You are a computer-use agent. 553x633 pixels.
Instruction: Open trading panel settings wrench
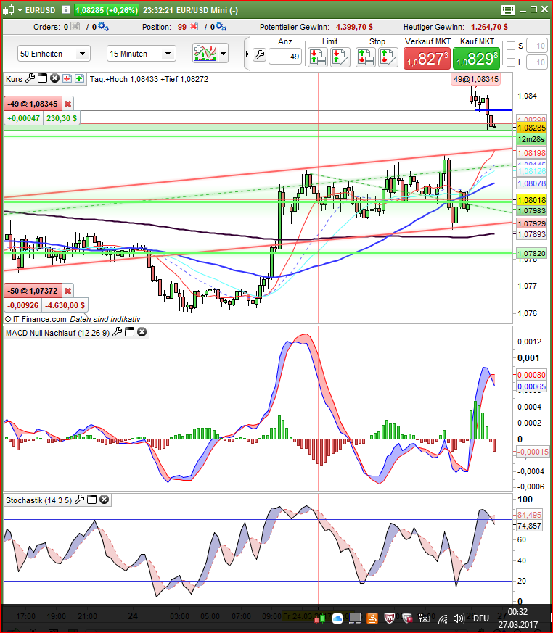(x=259, y=54)
